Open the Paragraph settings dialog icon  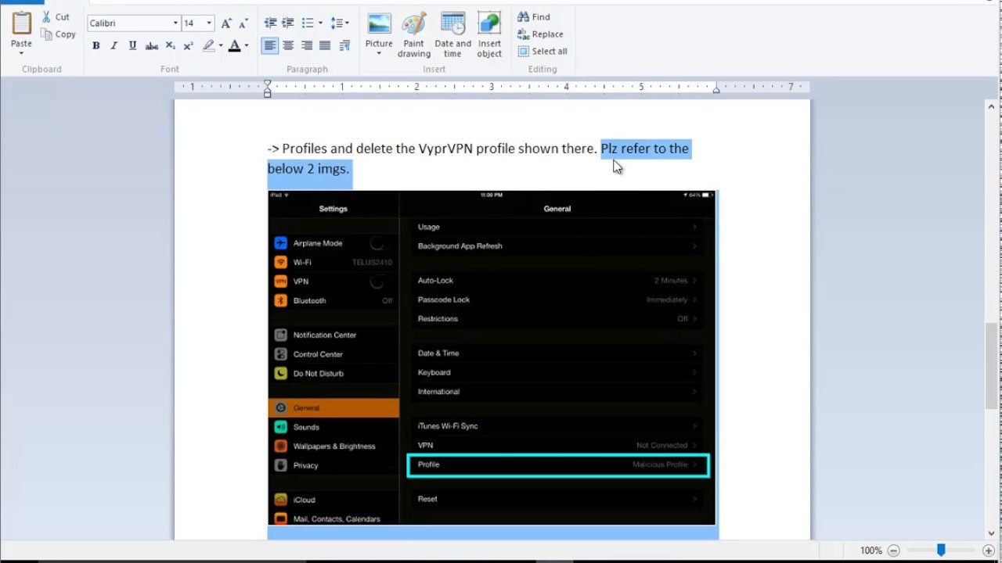[344, 46]
